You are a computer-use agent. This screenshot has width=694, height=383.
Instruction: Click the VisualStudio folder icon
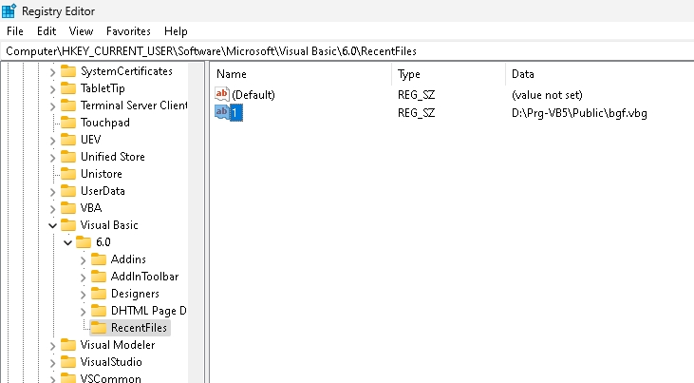click(68, 362)
